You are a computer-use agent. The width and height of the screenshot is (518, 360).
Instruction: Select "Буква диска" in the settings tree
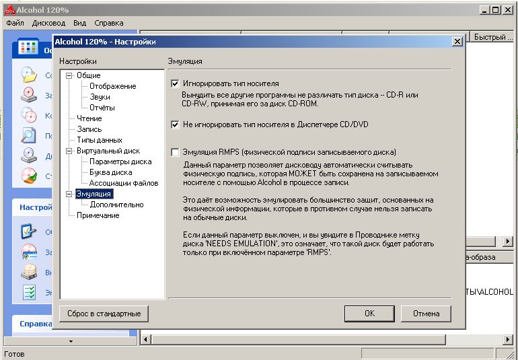[x=111, y=172]
